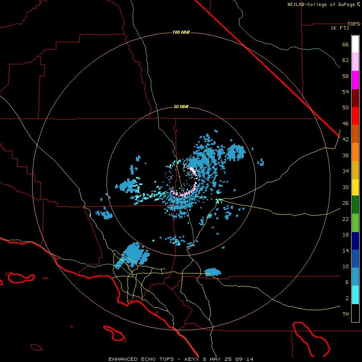Click the legend value 10
Viewport: 362px width, 362px height.
pos(346,266)
